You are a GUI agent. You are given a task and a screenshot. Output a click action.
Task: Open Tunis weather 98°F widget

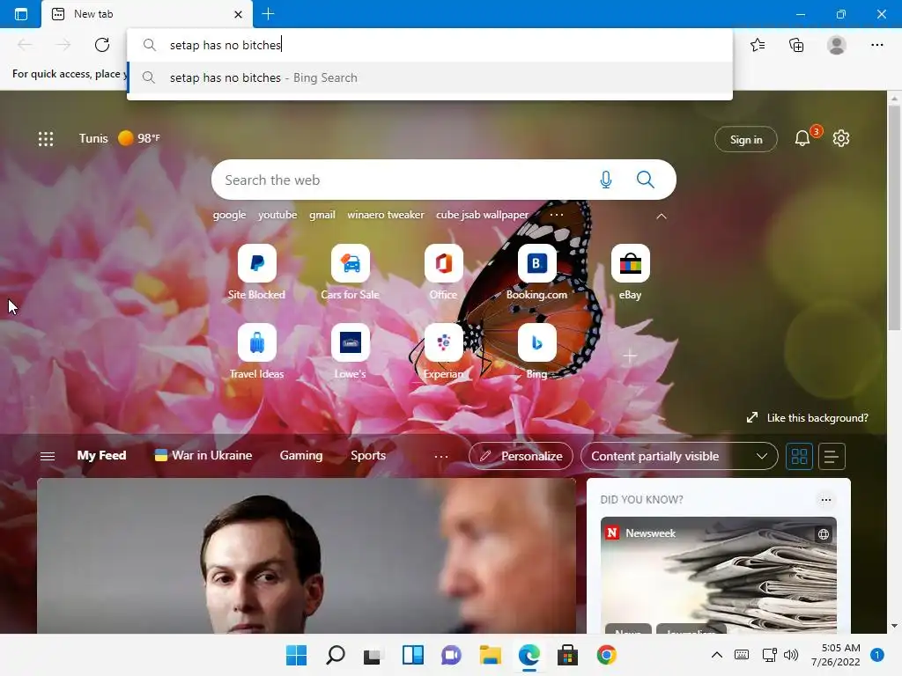pos(120,138)
